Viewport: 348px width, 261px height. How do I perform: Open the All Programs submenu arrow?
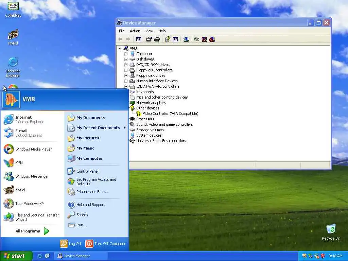click(46, 231)
